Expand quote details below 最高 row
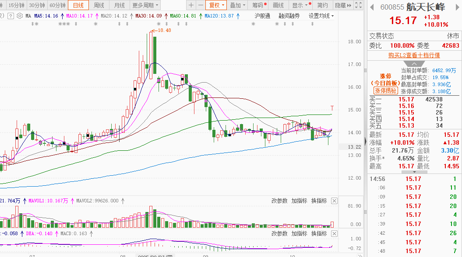462x257 pixels. pyautogui.click(x=414, y=172)
